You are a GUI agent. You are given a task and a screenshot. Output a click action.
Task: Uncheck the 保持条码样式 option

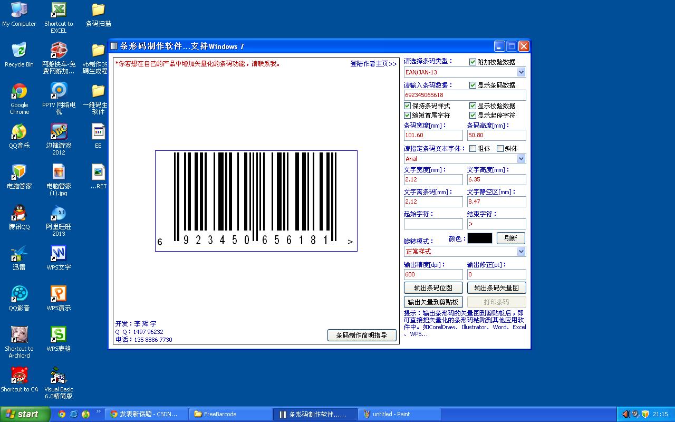(407, 106)
